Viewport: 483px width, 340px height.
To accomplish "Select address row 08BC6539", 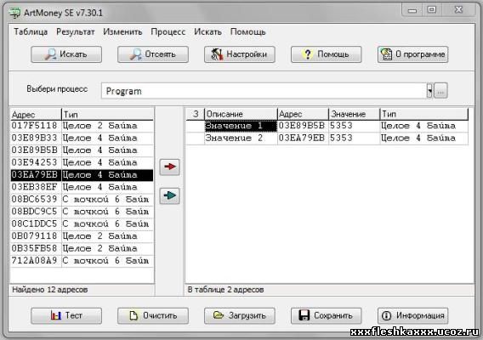I will click(x=82, y=200).
